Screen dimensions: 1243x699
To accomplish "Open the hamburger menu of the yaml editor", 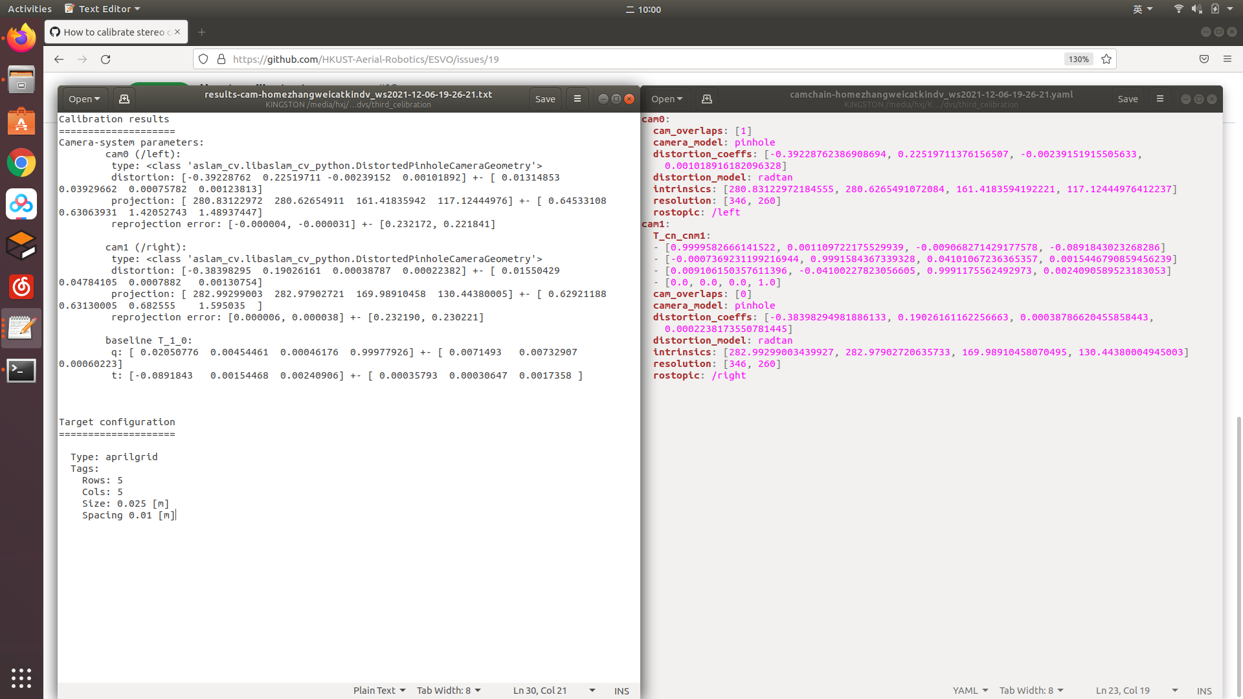I will [1159, 98].
